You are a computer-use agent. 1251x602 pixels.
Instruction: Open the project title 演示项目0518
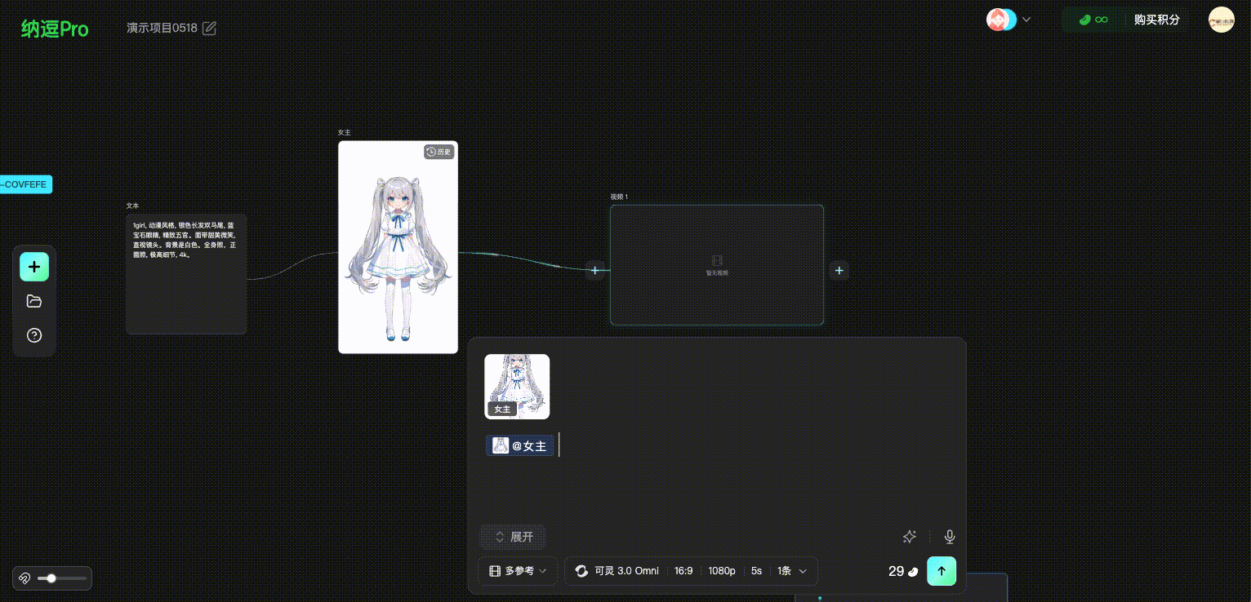pyautogui.click(x=162, y=29)
